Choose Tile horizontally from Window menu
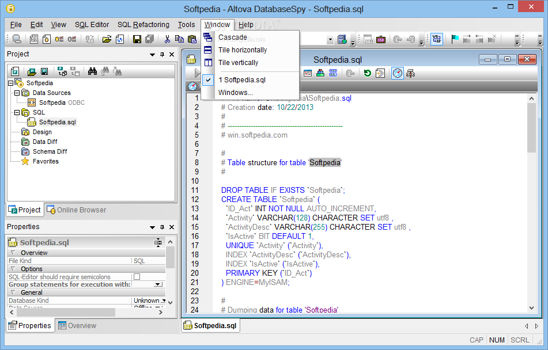This screenshot has width=548, height=350. point(250,50)
